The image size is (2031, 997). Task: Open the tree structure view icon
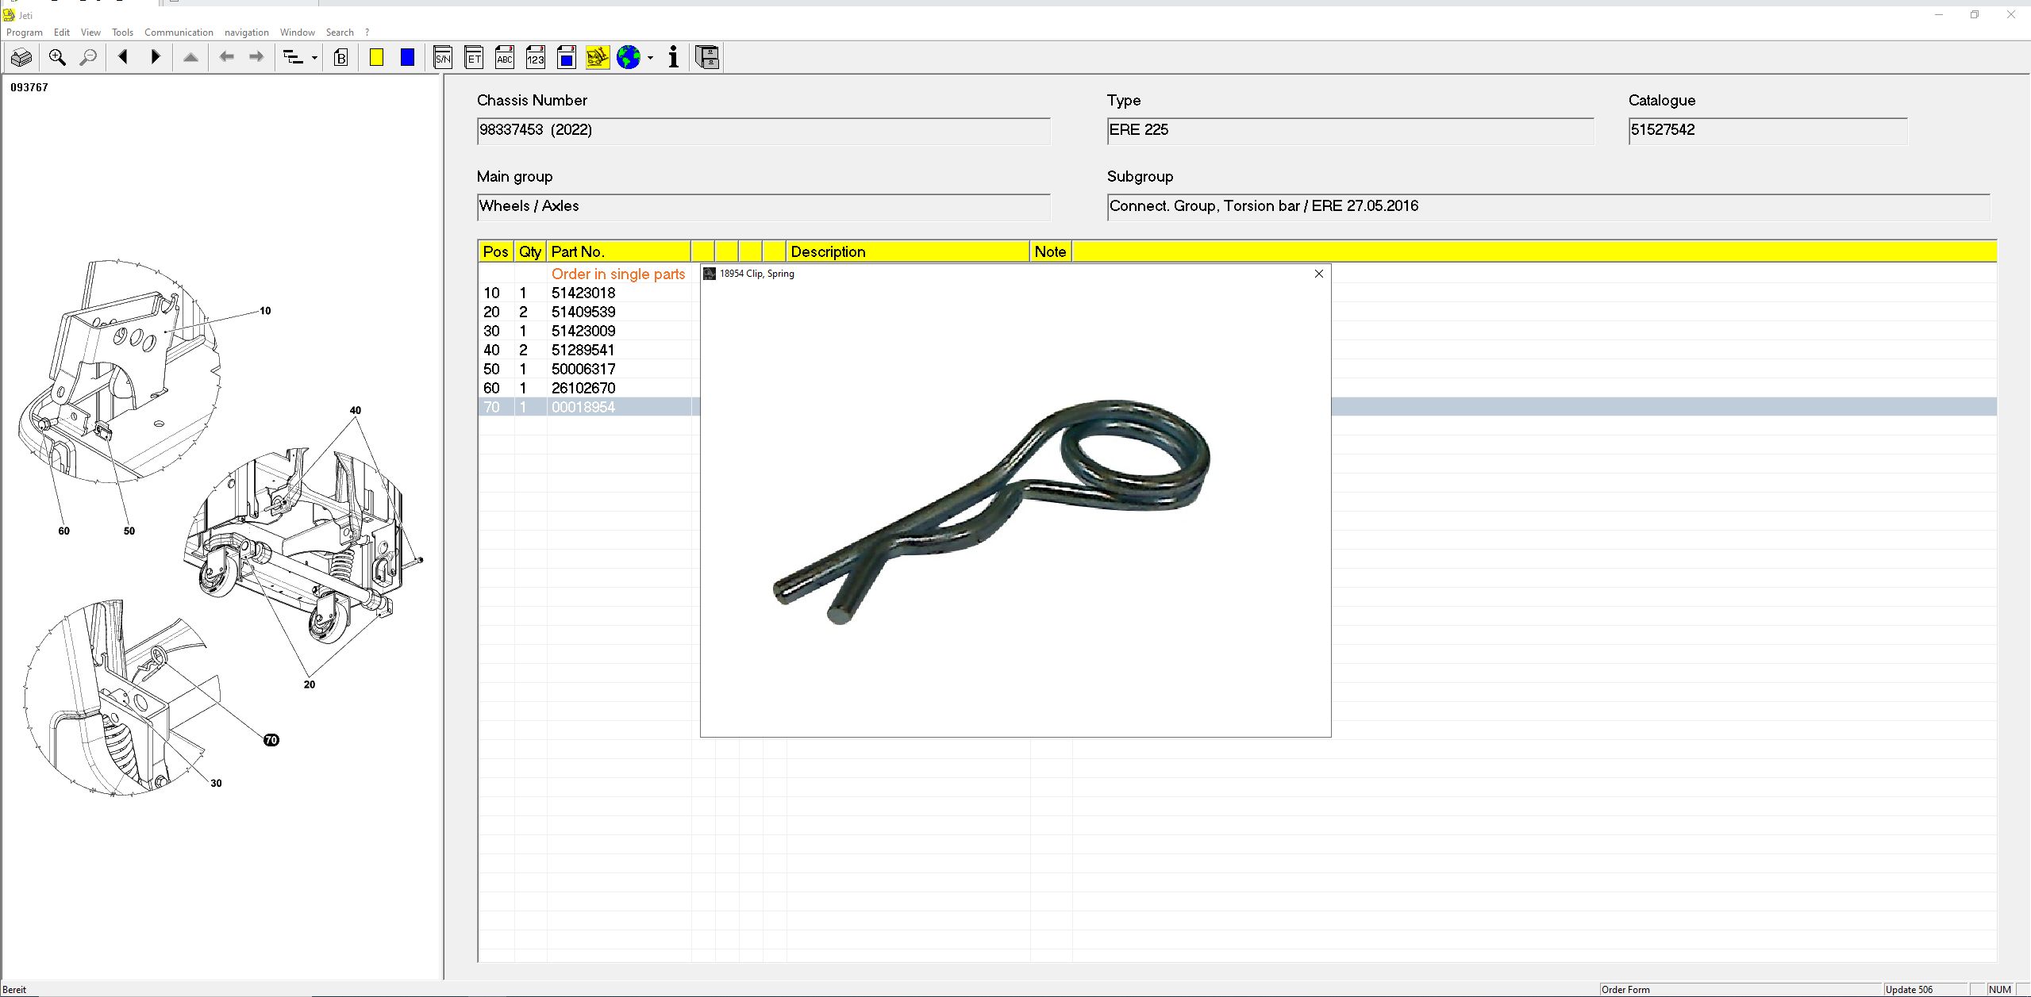pyautogui.click(x=294, y=57)
